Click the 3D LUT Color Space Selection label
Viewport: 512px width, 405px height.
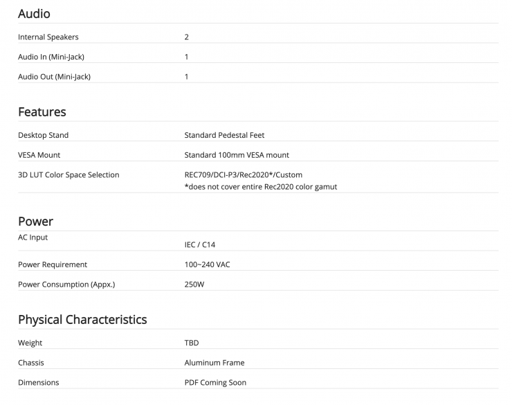point(68,175)
